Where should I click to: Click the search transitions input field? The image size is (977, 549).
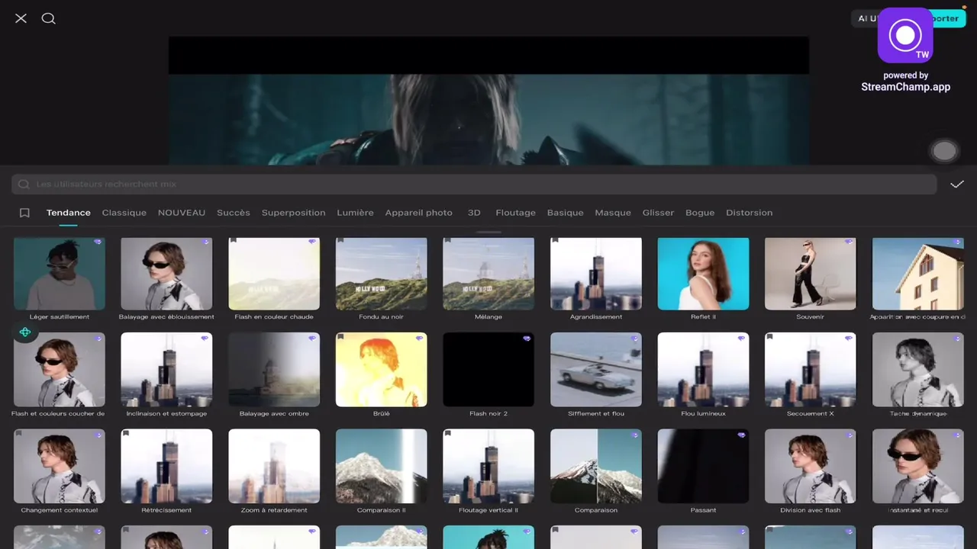click(x=474, y=184)
